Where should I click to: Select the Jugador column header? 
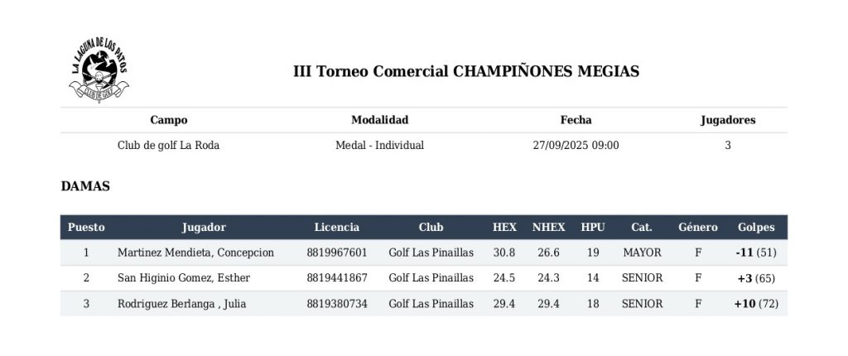click(204, 227)
